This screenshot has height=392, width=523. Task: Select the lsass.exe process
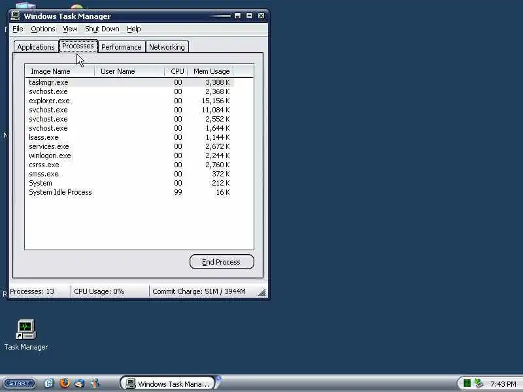(x=129, y=137)
